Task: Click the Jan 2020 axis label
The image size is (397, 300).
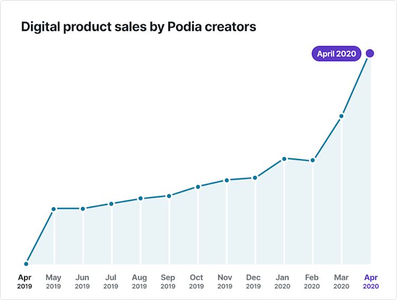Action: click(x=282, y=281)
